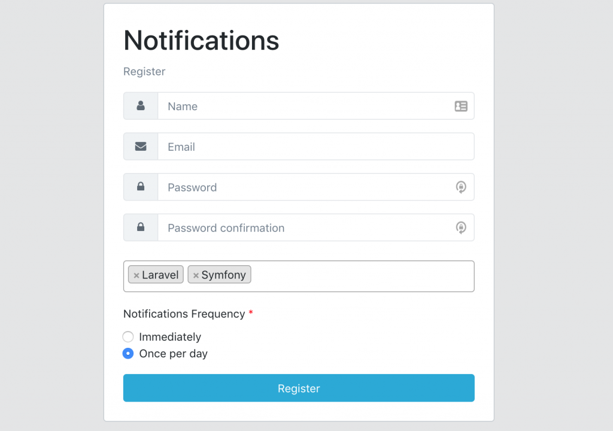Click the password manager icon in Password field
The width and height of the screenshot is (613, 431).
pyautogui.click(x=461, y=187)
